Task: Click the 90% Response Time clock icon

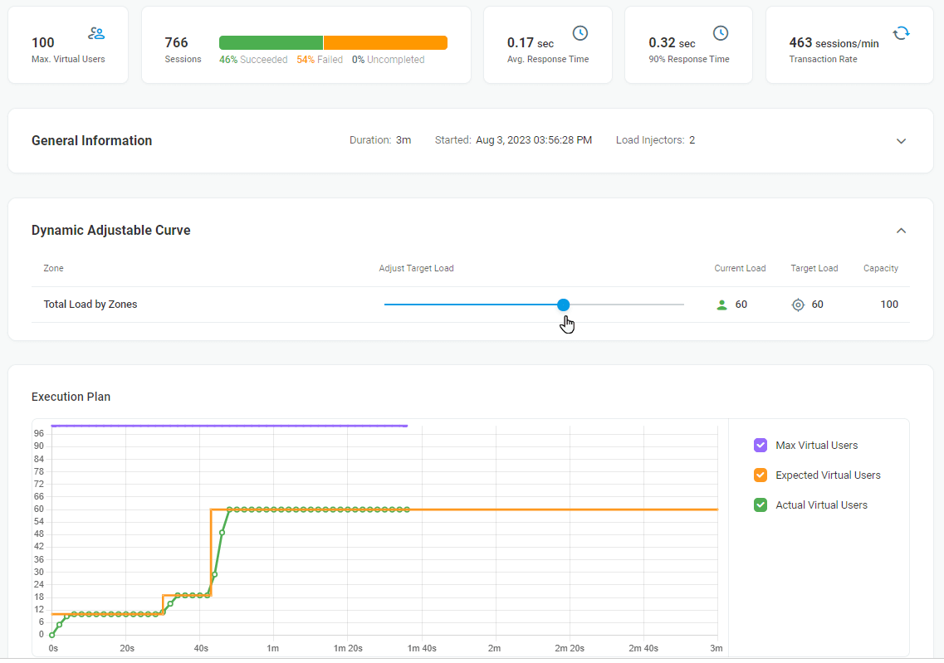Action: click(x=721, y=33)
